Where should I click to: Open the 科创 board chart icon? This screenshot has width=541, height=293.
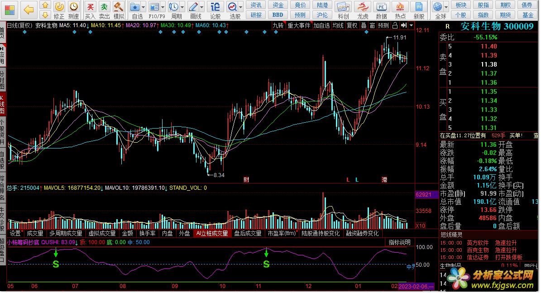coord(343,10)
